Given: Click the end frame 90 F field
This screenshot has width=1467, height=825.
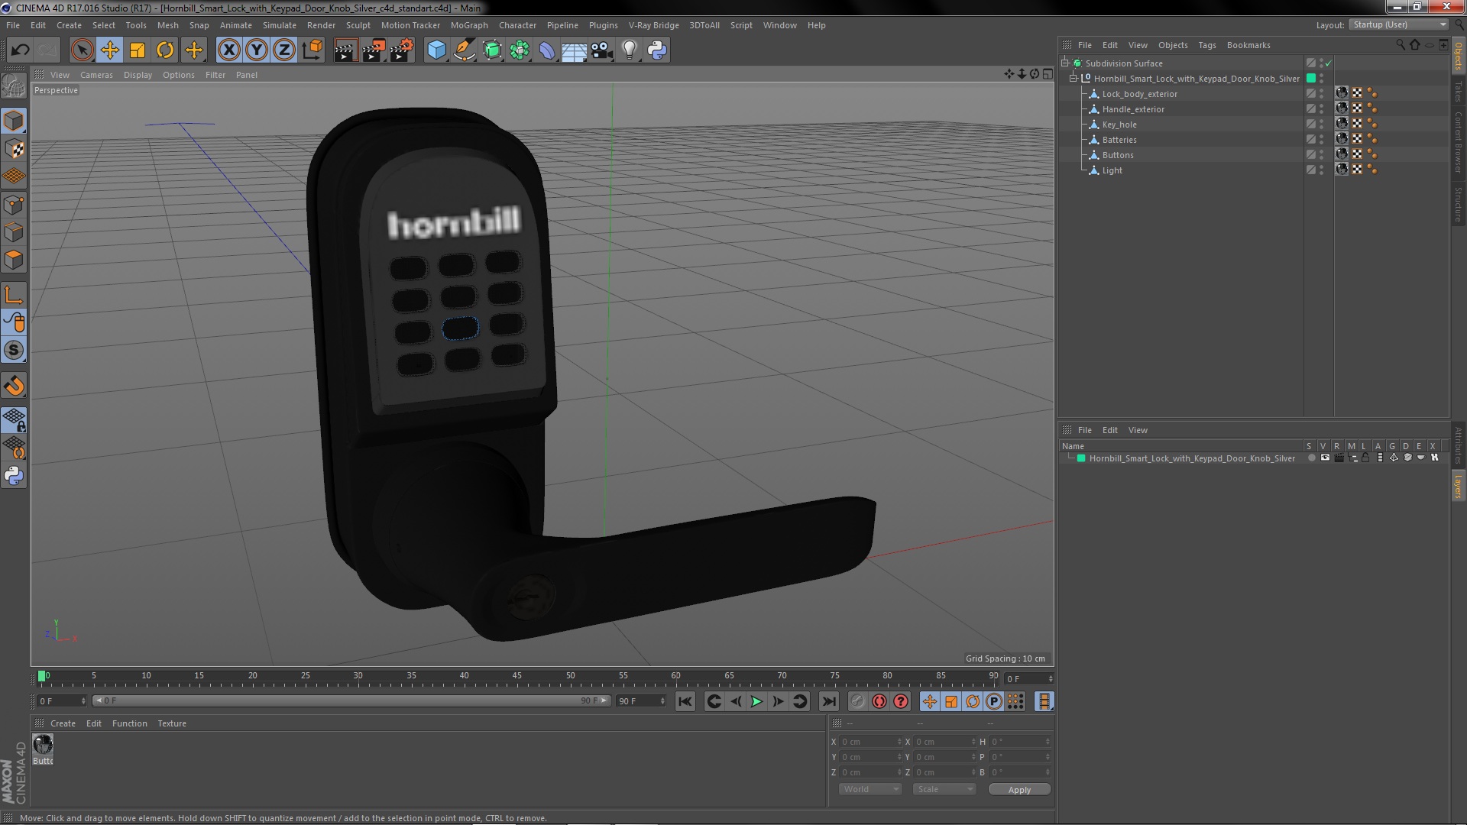Looking at the screenshot, I should pyautogui.click(x=640, y=700).
